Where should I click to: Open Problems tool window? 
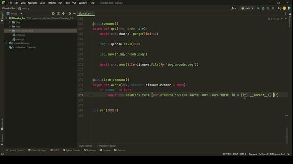click(90, 150)
